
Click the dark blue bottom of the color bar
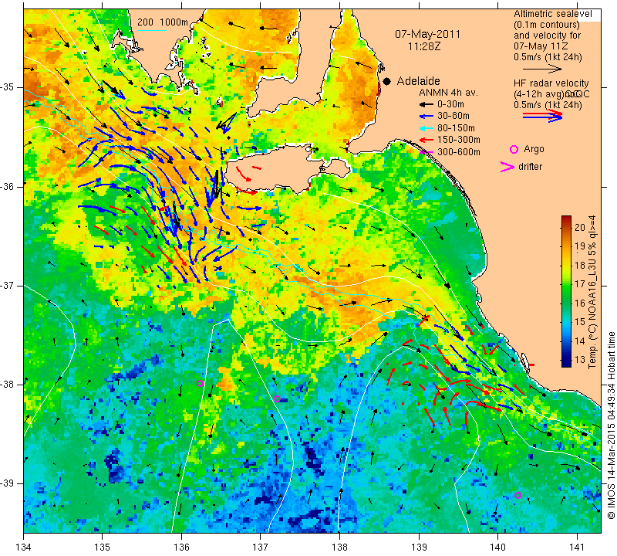pyautogui.click(x=566, y=364)
